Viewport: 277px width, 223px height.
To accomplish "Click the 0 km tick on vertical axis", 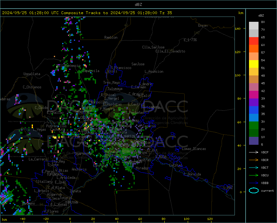I will pos(241,192).
